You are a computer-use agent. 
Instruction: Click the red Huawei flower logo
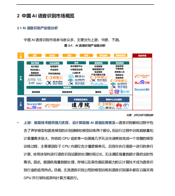(119, 105)
